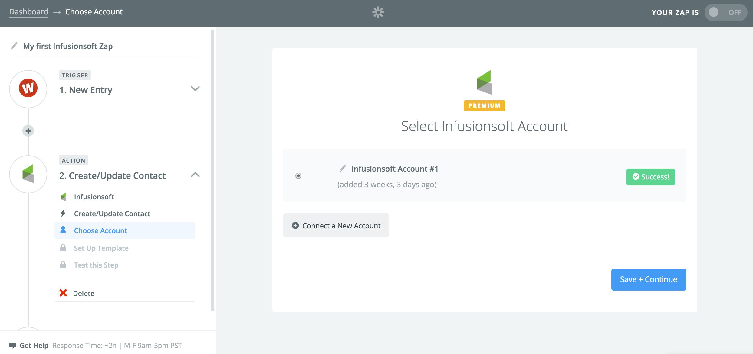Click the plus icon to add step
753x354 pixels.
coord(28,131)
